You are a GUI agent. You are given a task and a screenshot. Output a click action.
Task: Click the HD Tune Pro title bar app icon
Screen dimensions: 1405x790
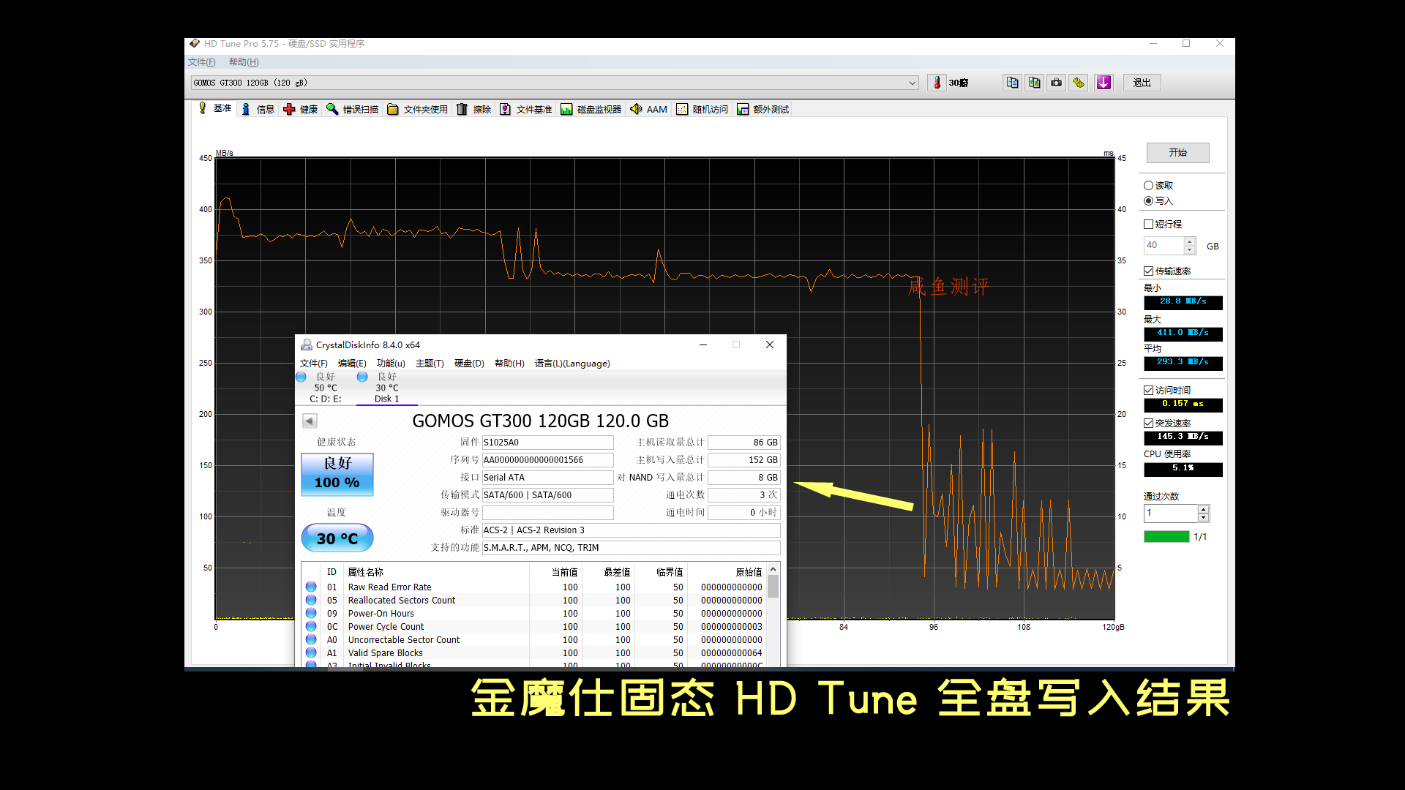195,43
